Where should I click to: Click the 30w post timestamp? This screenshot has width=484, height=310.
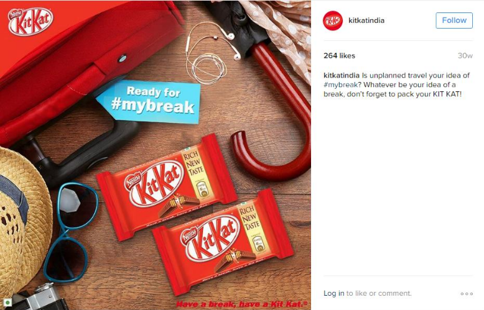[465, 56]
